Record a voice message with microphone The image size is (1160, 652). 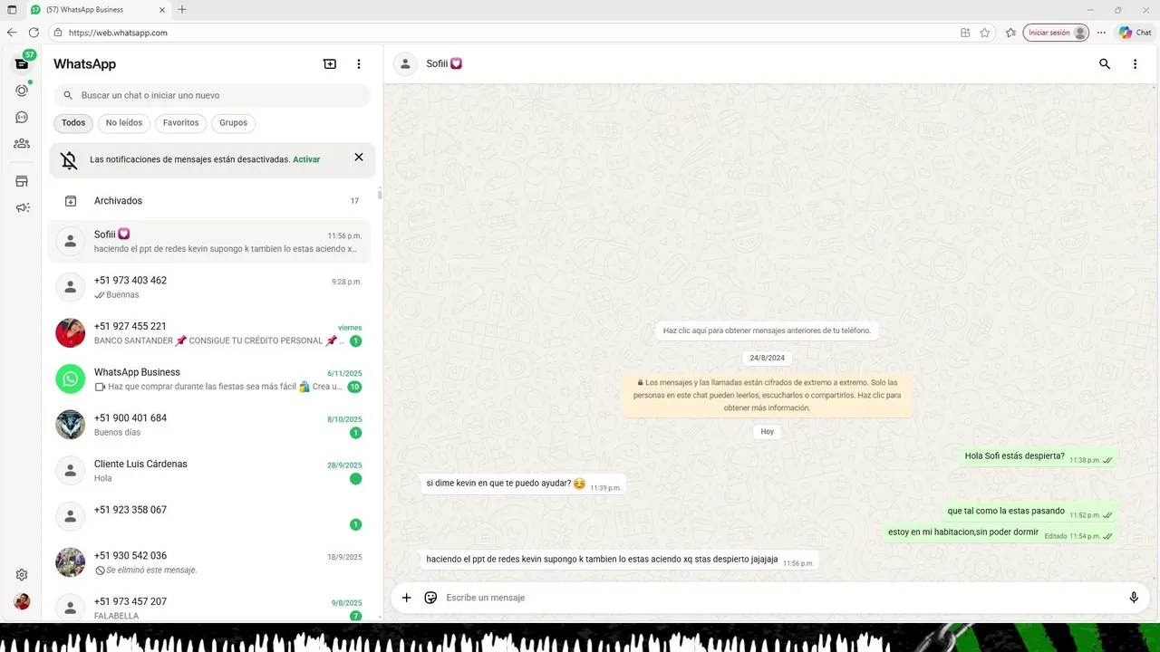coord(1134,598)
